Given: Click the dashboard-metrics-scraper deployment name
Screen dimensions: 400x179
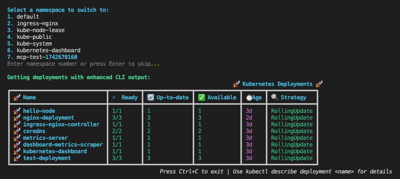Looking at the screenshot, I should tap(63, 145).
